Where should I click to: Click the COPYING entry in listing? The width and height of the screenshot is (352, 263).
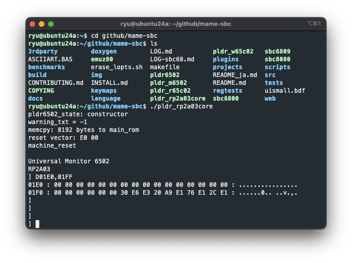click(41, 90)
